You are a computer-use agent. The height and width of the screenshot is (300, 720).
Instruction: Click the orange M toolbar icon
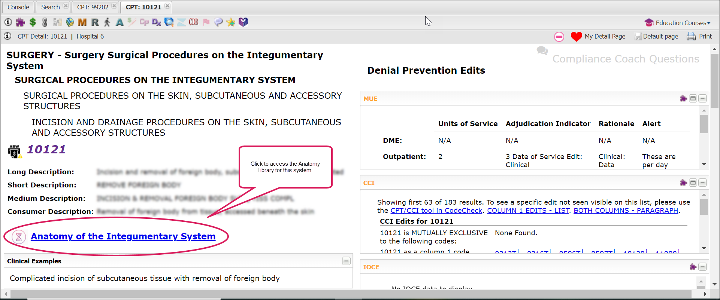coord(82,22)
